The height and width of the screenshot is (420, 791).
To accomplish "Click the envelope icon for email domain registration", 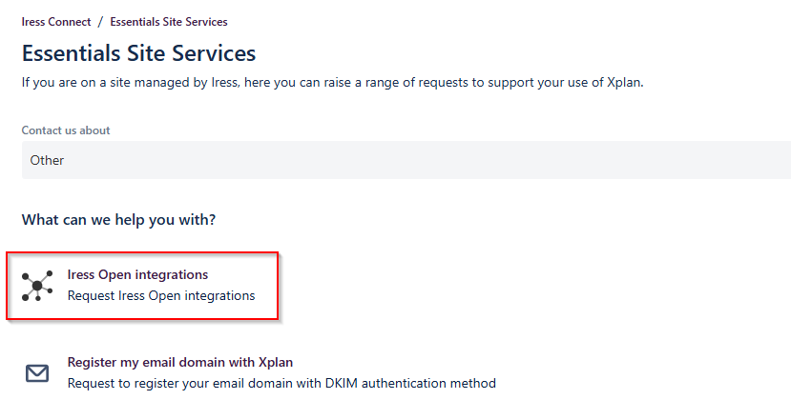I will 37,373.
